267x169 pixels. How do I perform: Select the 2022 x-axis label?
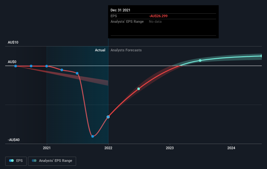pyautogui.click(x=108, y=148)
